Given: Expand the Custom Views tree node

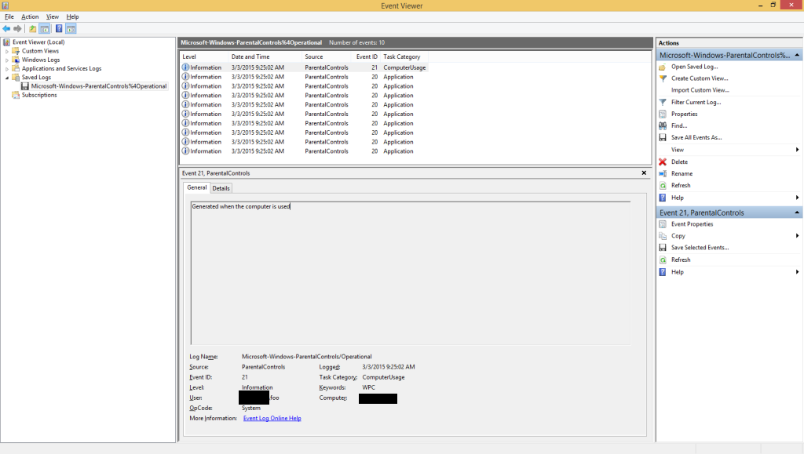Looking at the screenshot, I should click(x=7, y=51).
